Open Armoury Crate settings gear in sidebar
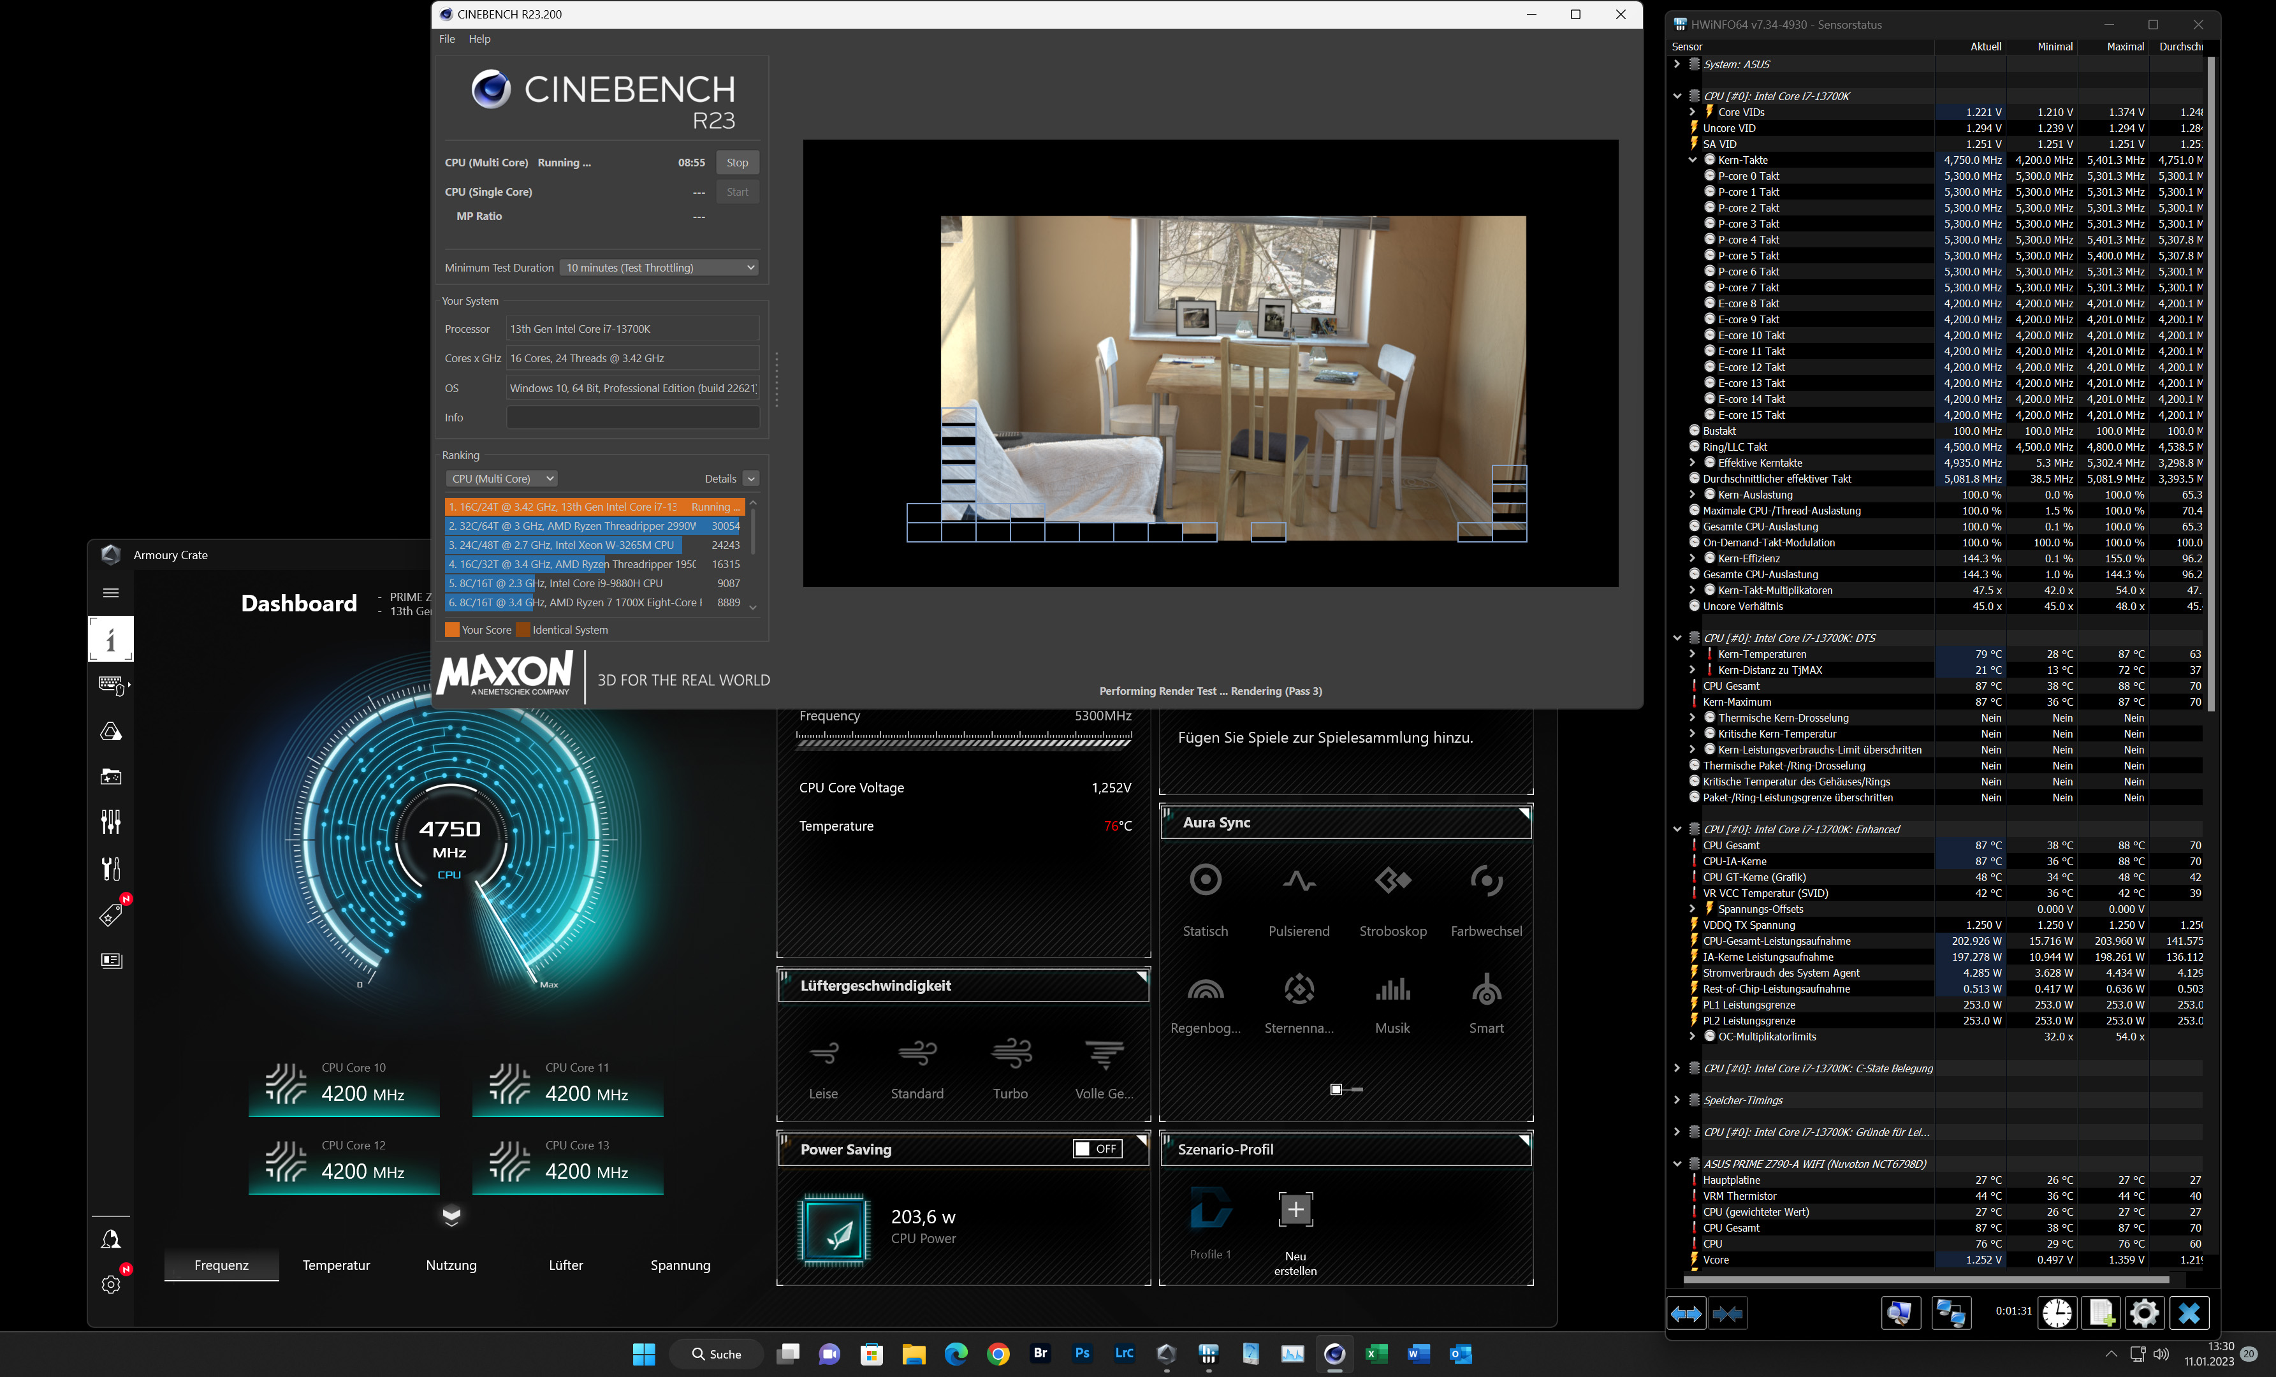2276x1377 pixels. pos(111,1284)
